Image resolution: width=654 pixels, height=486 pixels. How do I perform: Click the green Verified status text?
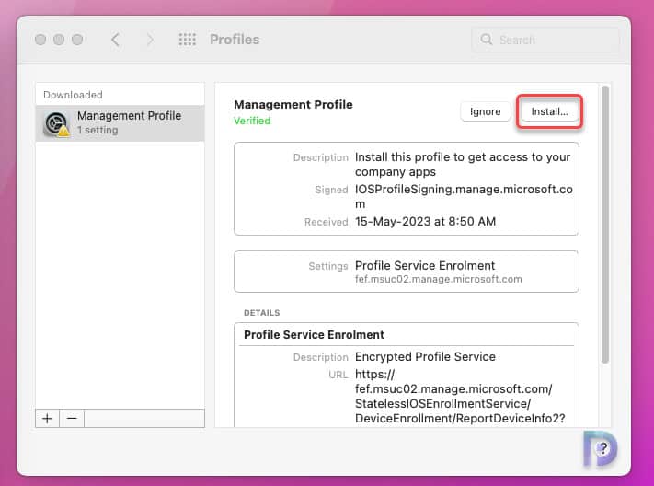pyautogui.click(x=252, y=121)
